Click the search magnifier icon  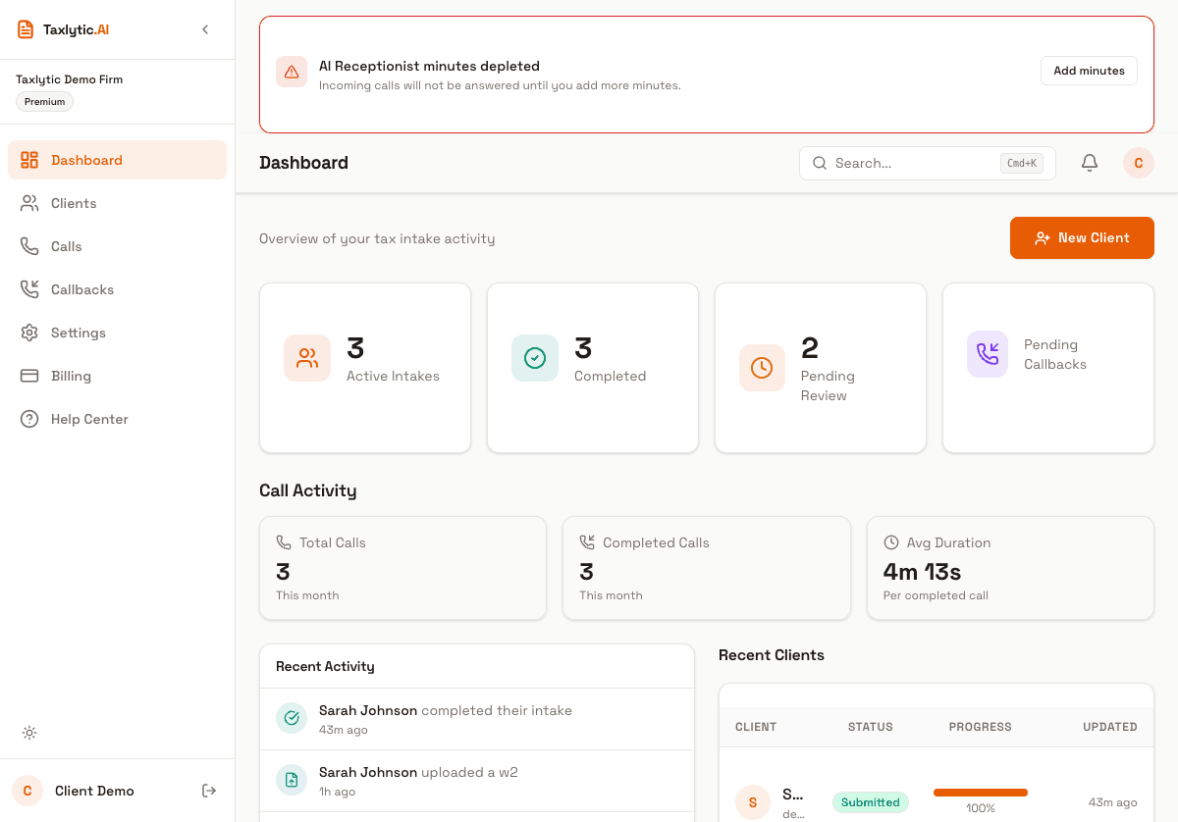[x=820, y=163]
